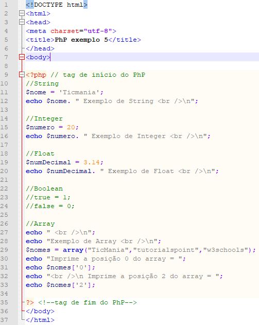Image resolution: width=259 pixels, height=325 pixels.
Task: Click line number 1 in margin
Action: (6, 5)
